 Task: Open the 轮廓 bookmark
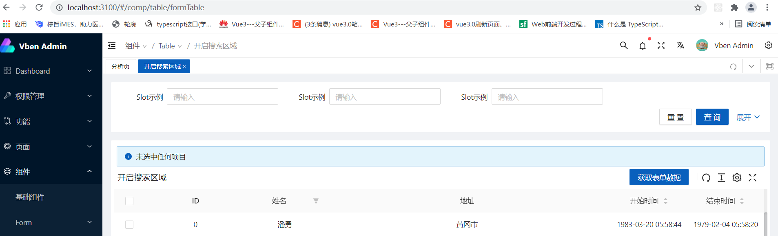[x=124, y=24]
